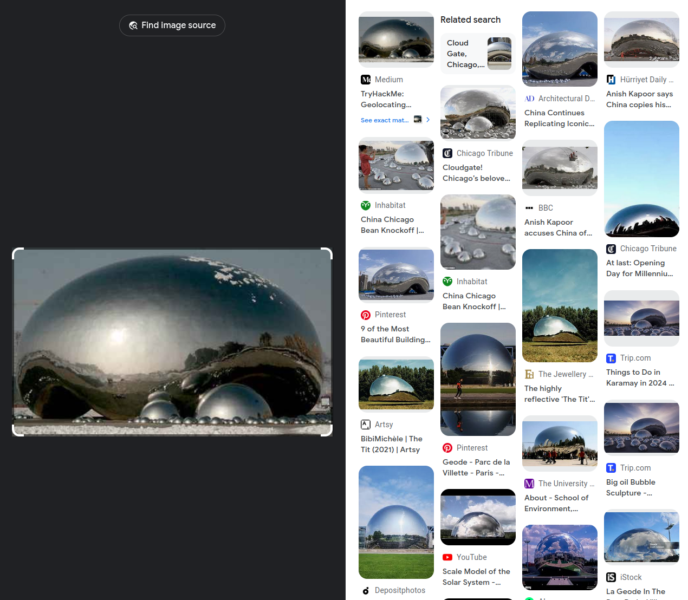Click the Cloud Gate related search thumbnail

499,54
